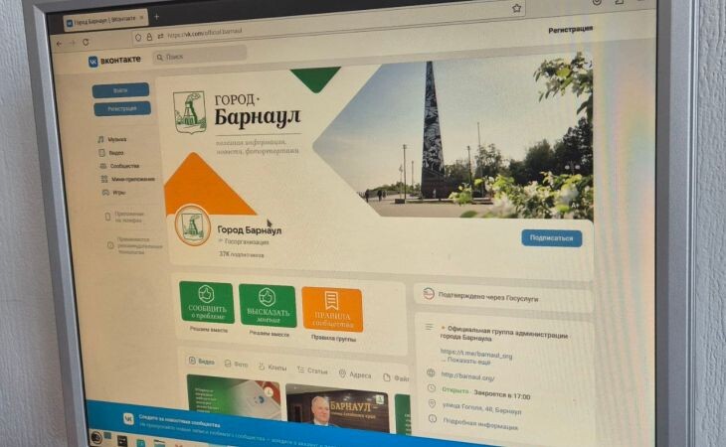Click the Госуслуги verification logo icon

[429, 293]
